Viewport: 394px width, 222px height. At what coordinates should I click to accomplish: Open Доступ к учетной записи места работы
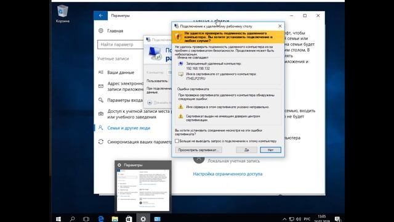tap(139, 114)
